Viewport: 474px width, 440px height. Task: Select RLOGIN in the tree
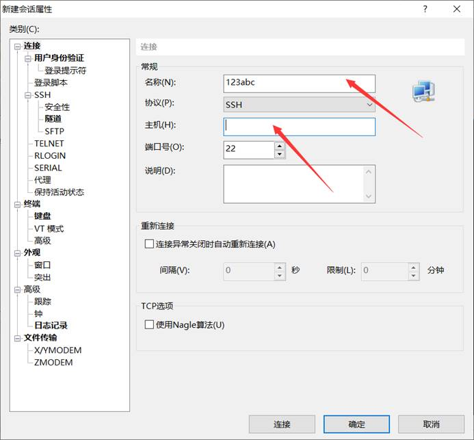(x=50, y=155)
